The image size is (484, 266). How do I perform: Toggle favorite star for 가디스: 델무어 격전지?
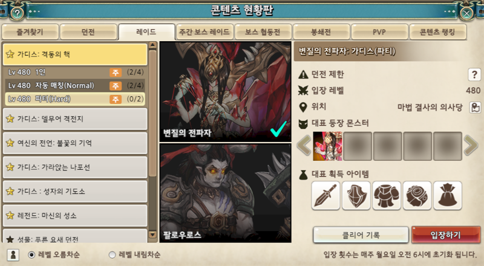point(10,119)
